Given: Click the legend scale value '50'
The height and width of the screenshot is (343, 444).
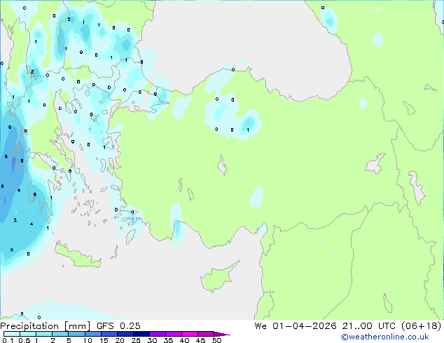Looking at the screenshot, I should [217, 340].
